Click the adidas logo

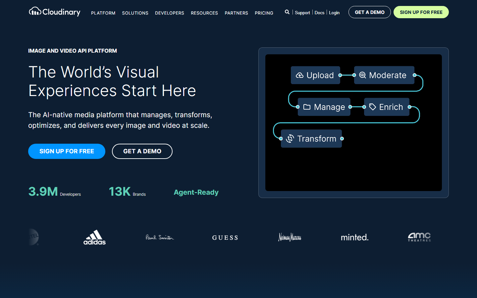[94, 237]
